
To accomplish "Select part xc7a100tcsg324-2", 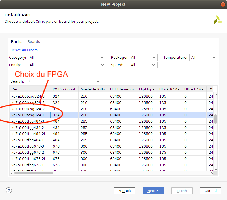I will [x=30, y=103].
